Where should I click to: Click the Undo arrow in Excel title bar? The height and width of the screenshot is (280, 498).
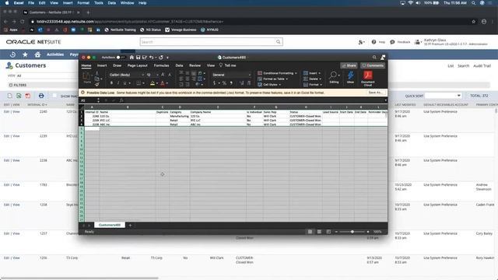point(152,58)
